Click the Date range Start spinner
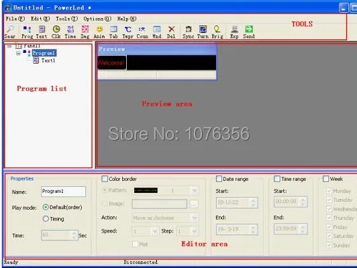The image size is (357, 268). 253,202
